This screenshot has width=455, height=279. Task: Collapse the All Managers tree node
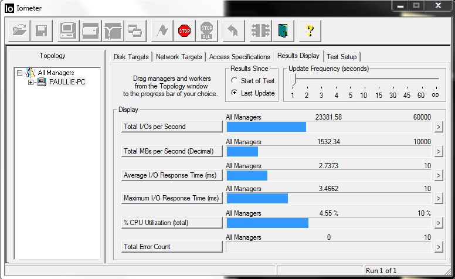coord(20,73)
